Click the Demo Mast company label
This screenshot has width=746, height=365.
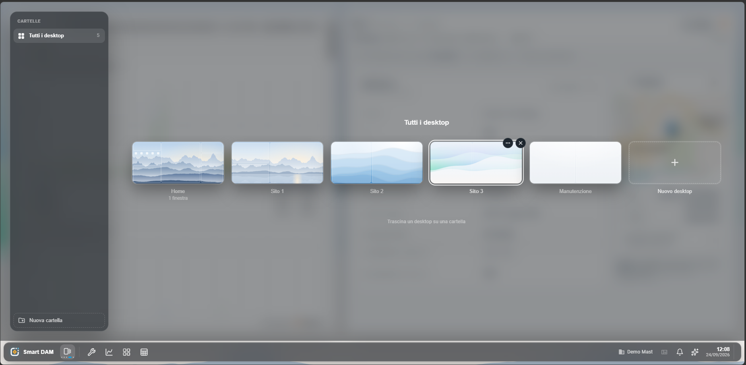coord(640,352)
